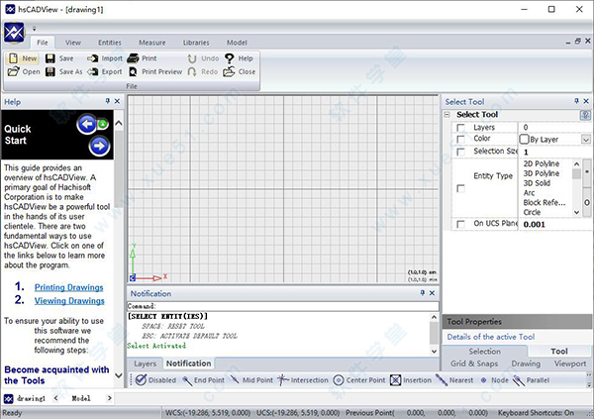Click the By Layer color swatch
The image size is (594, 419).
[525, 140]
